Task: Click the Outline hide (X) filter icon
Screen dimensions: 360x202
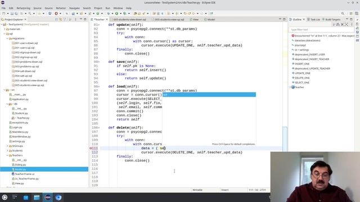Action: click(342, 24)
